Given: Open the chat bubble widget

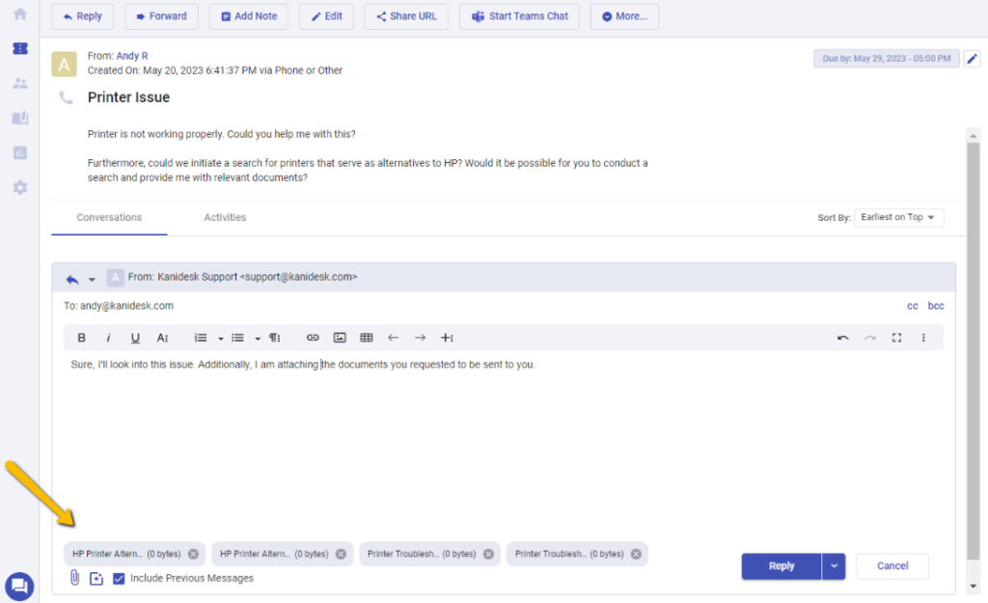Looking at the screenshot, I should point(19,587).
